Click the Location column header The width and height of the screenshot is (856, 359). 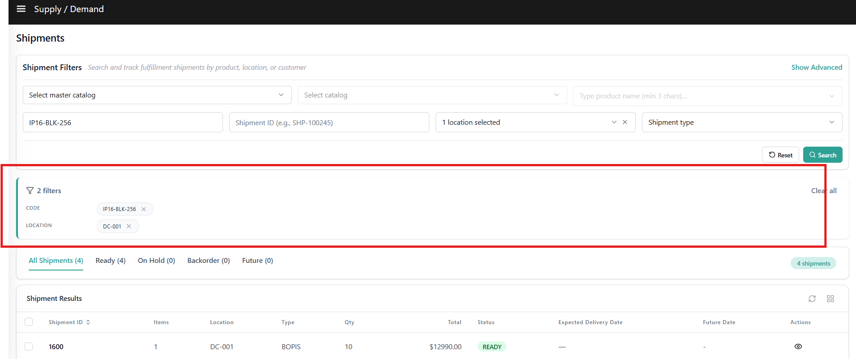coord(222,322)
